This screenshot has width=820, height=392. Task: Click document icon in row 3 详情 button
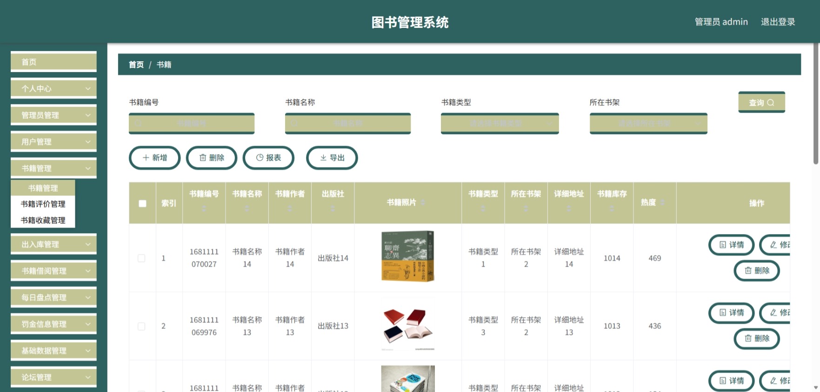point(723,381)
